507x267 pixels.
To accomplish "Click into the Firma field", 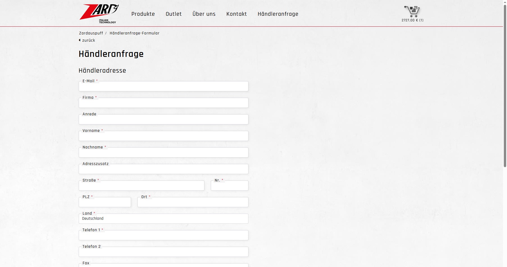I will pos(163,103).
